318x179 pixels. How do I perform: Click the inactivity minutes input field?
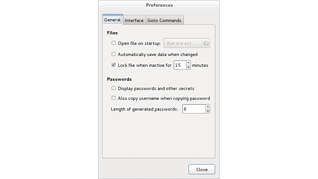tap(179, 65)
